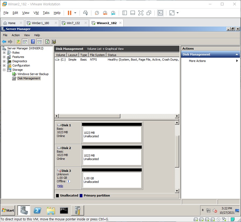Screen dimensions: 241x222
Task: Select Server Manager (WINSER2) root node
Action: (x=25, y=48)
